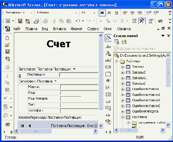This screenshot has width=173, height=142.
Task: Click the Paste icon on top toolbar
Action: coord(69,21)
